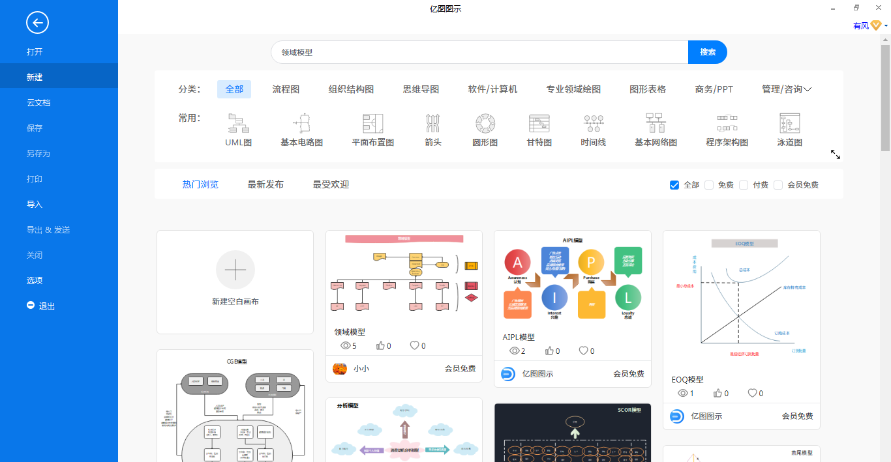This screenshot has width=891, height=462.
Task: Open the CGE模型 template thumbnail
Action: [x=235, y=406]
